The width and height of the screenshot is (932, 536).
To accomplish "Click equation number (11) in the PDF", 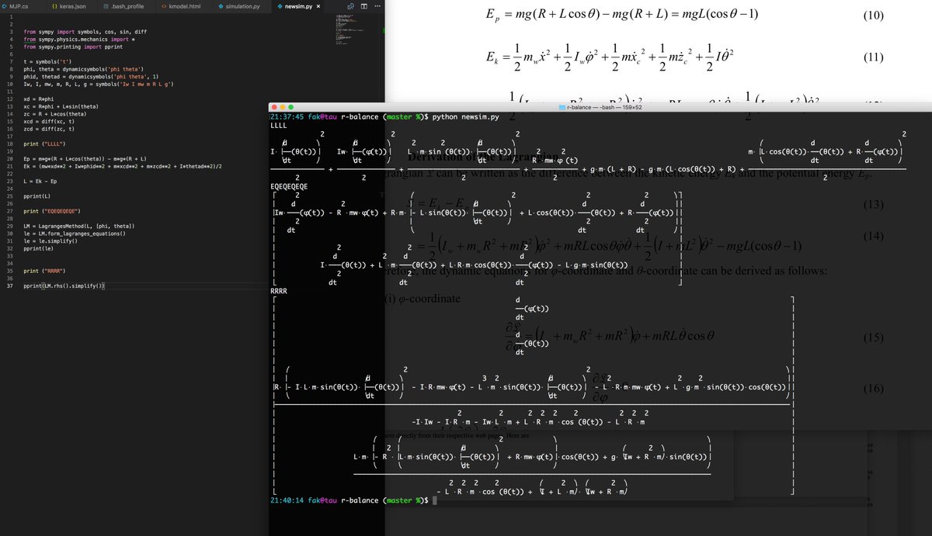I will coord(873,58).
